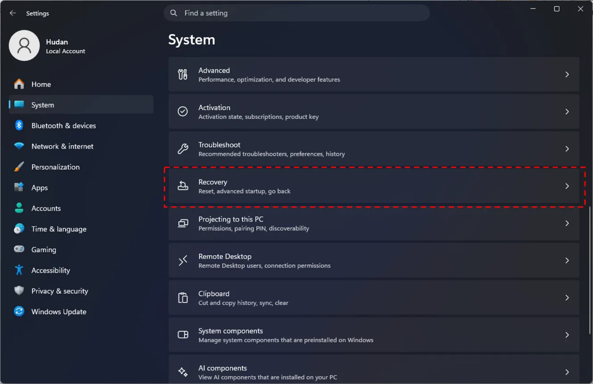Viewport: 593px width, 384px height.
Task: Open Home in the sidebar
Action: [81, 84]
